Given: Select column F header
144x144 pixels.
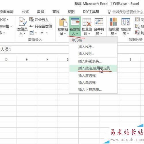Looking at the screenshot, I should coord(48,60).
